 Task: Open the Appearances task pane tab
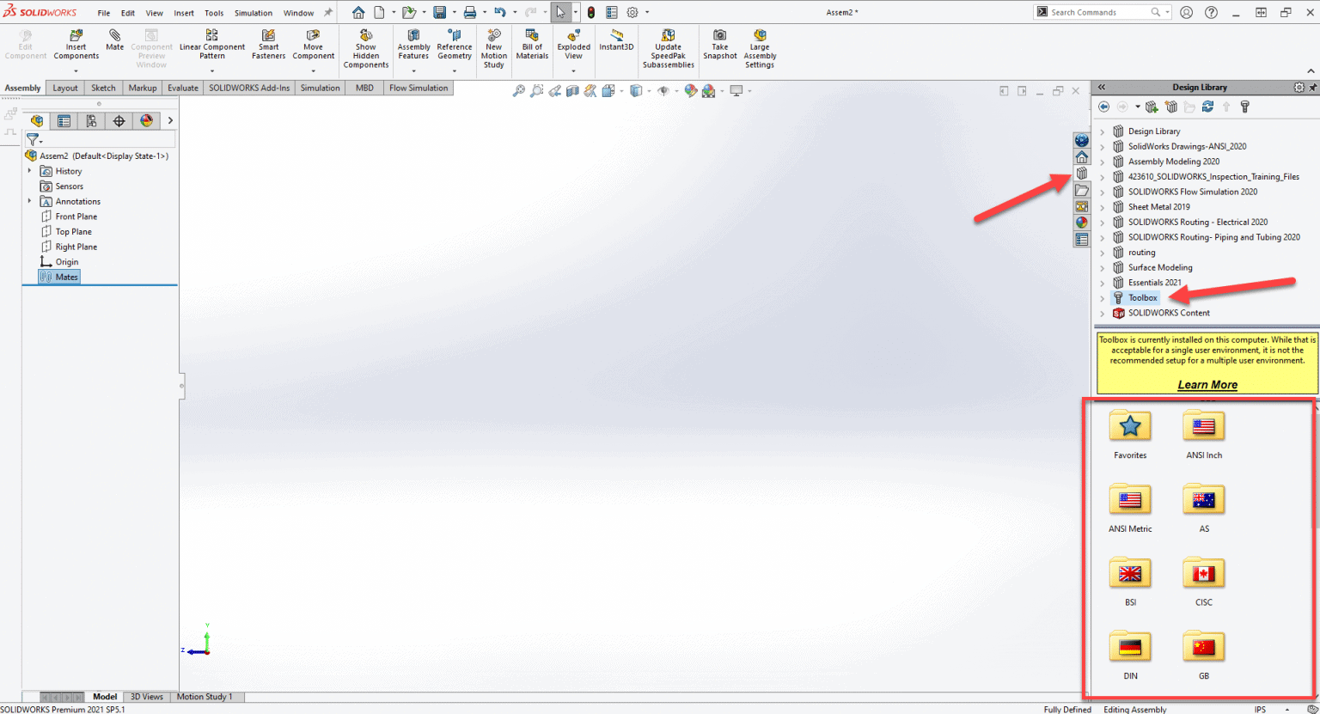pyautogui.click(x=1082, y=223)
